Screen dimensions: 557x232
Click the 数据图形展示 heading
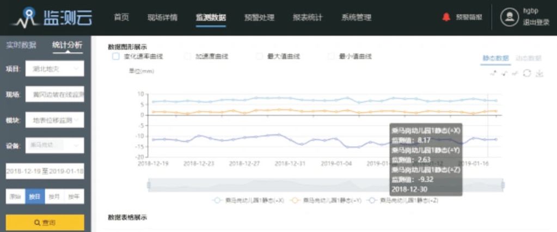(127, 46)
